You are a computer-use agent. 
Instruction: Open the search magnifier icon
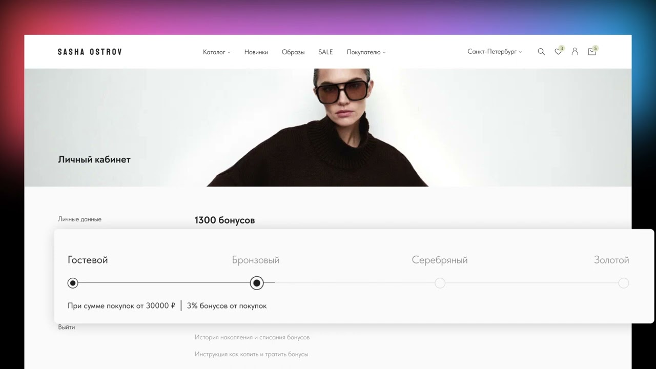[x=541, y=52]
